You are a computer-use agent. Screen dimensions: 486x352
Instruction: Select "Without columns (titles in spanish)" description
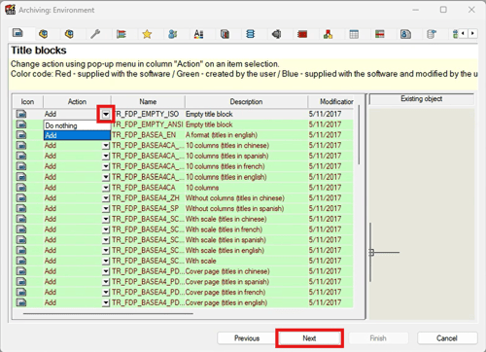(x=234, y=208)
